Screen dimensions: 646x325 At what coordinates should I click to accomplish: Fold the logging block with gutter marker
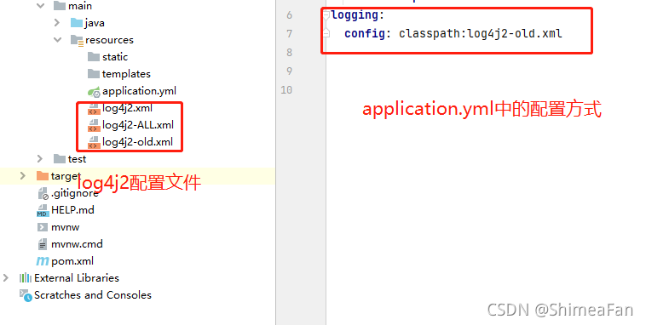(326, 15)
